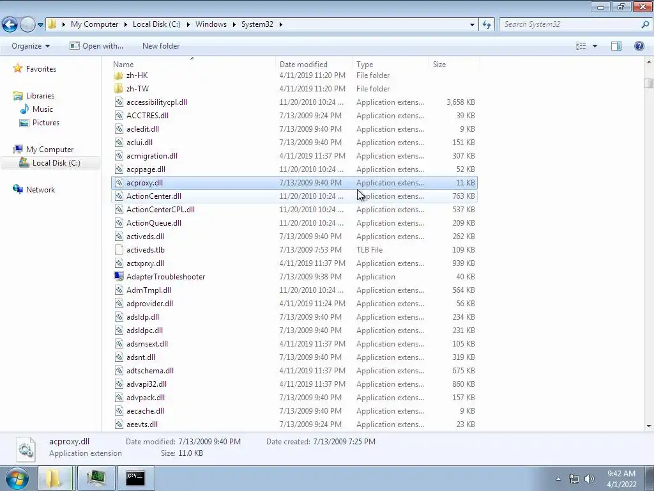Select the file named aeevts.dll

[142, 425]
